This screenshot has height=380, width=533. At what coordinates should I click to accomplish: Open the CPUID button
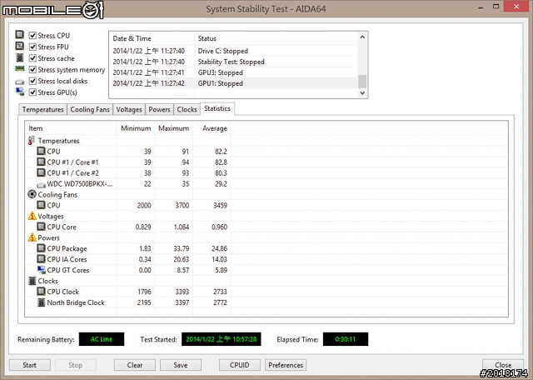(x=240, y=365)
